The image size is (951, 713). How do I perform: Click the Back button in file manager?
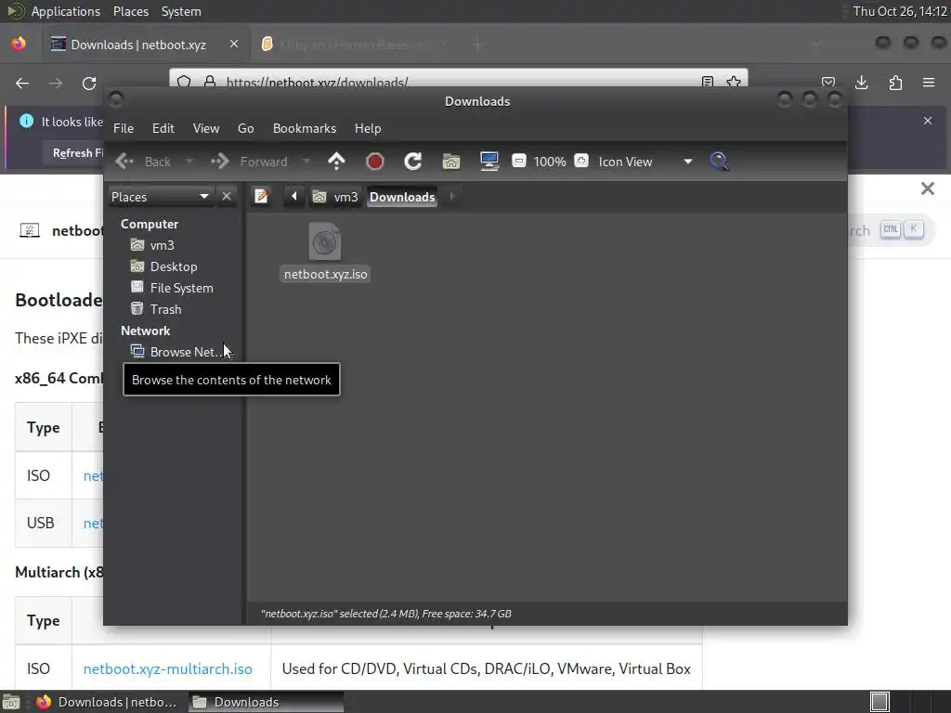click(144, 162)
